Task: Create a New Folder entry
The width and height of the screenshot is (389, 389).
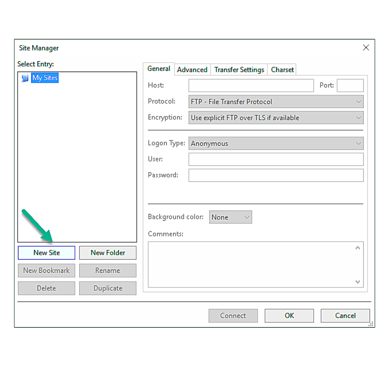Action: 107,253
